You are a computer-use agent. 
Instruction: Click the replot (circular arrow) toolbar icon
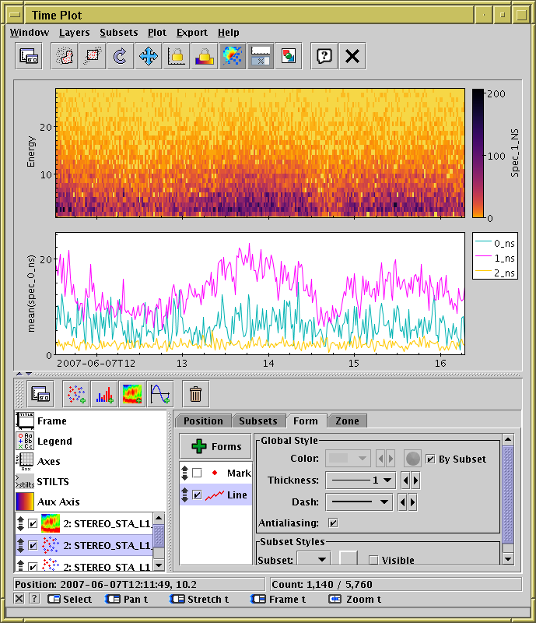tap(120, 56)
